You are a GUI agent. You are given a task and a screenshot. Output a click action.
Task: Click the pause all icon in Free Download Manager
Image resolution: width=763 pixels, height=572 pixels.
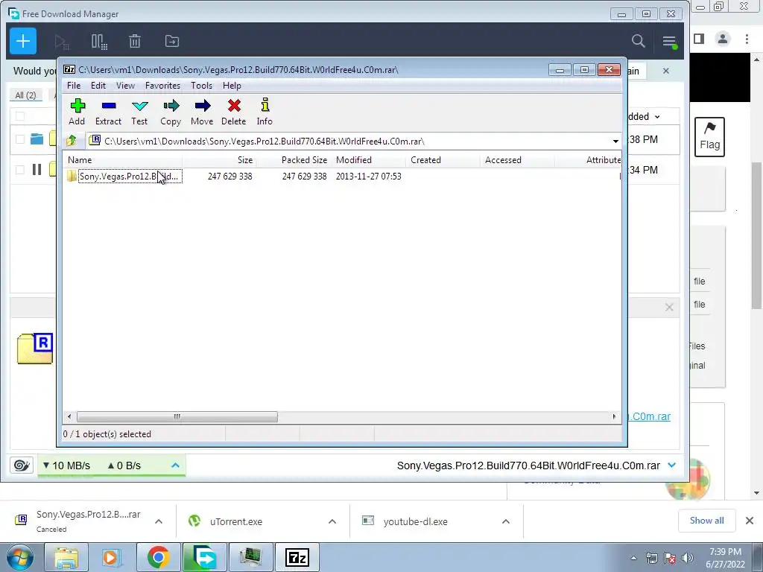[x=99, y=42]
